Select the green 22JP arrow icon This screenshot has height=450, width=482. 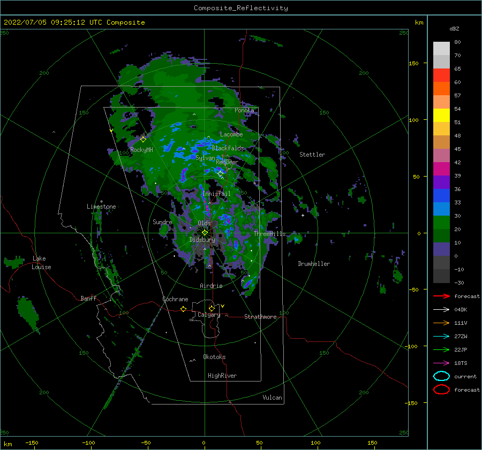tap(441, 349)
